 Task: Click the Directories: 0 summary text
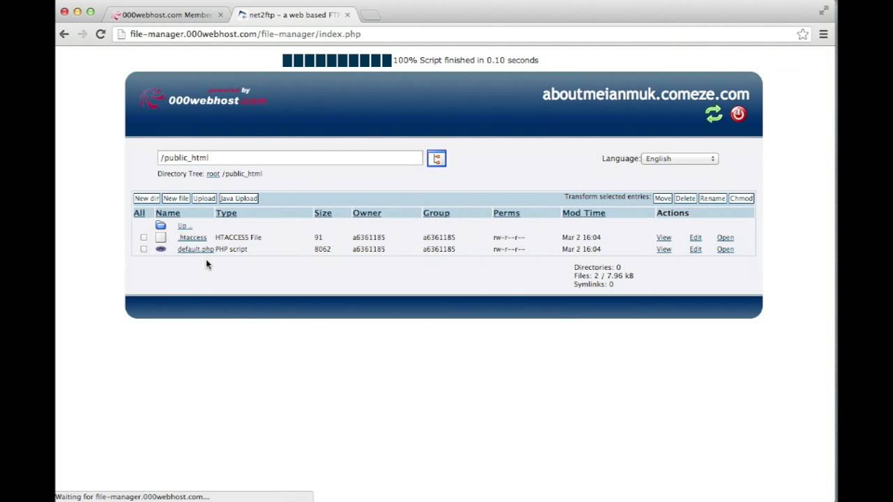597,267
